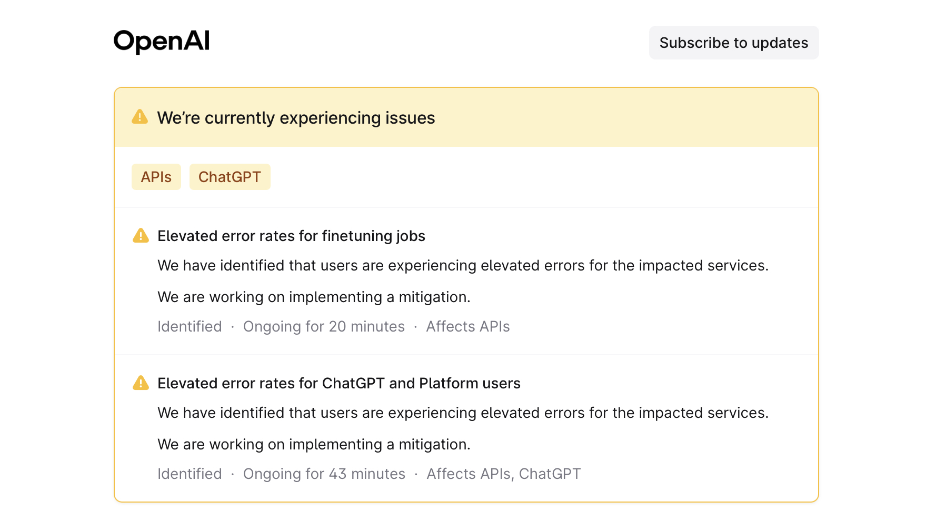Screen dimensions: 926x521
Task: Click the warning icon beside finetuning incident
Action: (x=141, y=236)
